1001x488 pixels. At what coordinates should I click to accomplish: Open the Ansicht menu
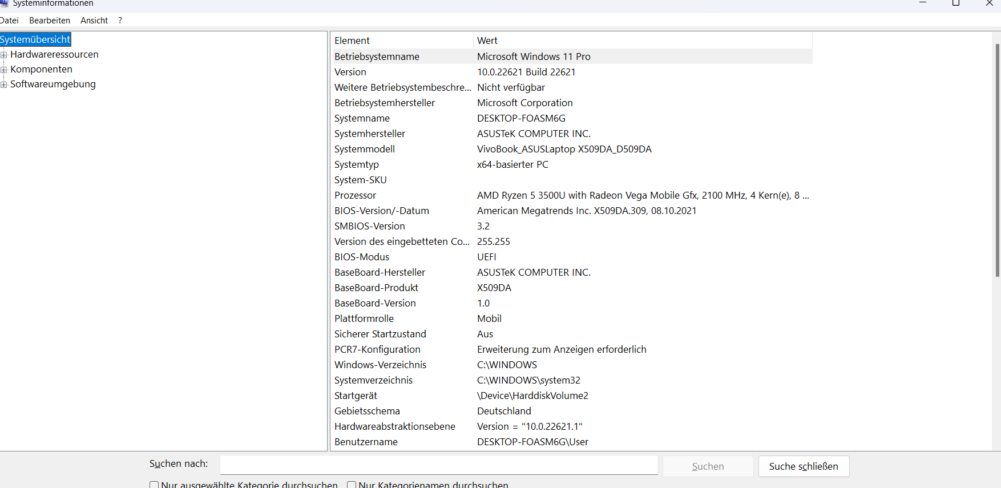(x=94, y=21)
